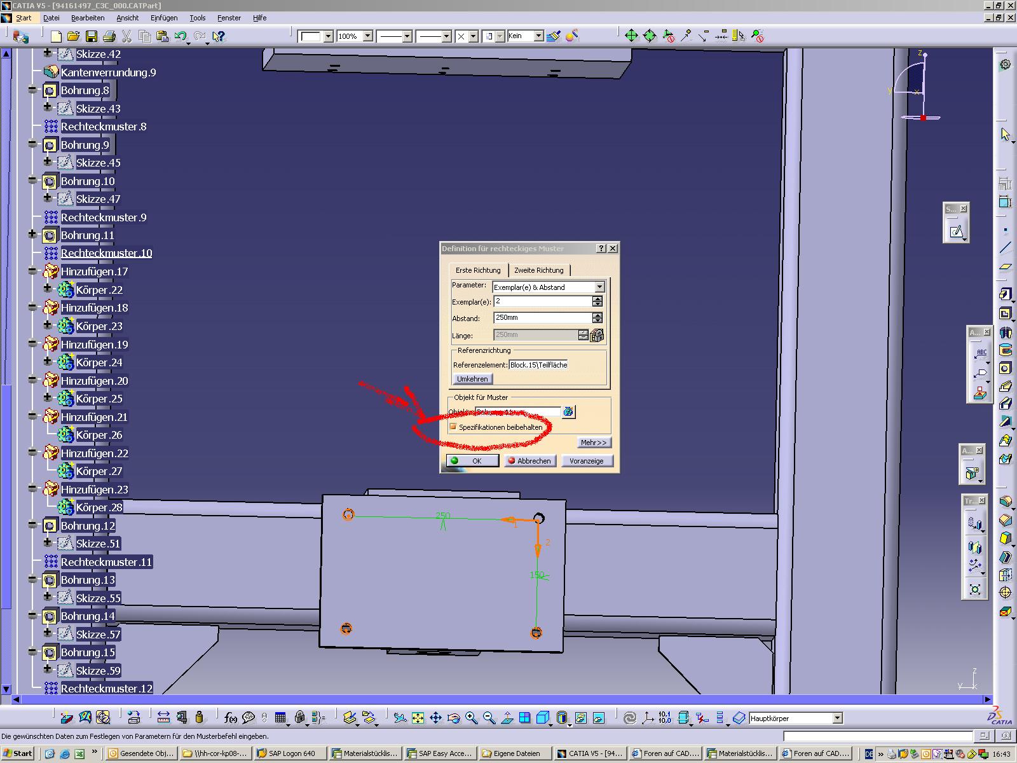Open the 100% opacity dropdown
Screen dimensions: 1017x763
(x=367, y=36)
